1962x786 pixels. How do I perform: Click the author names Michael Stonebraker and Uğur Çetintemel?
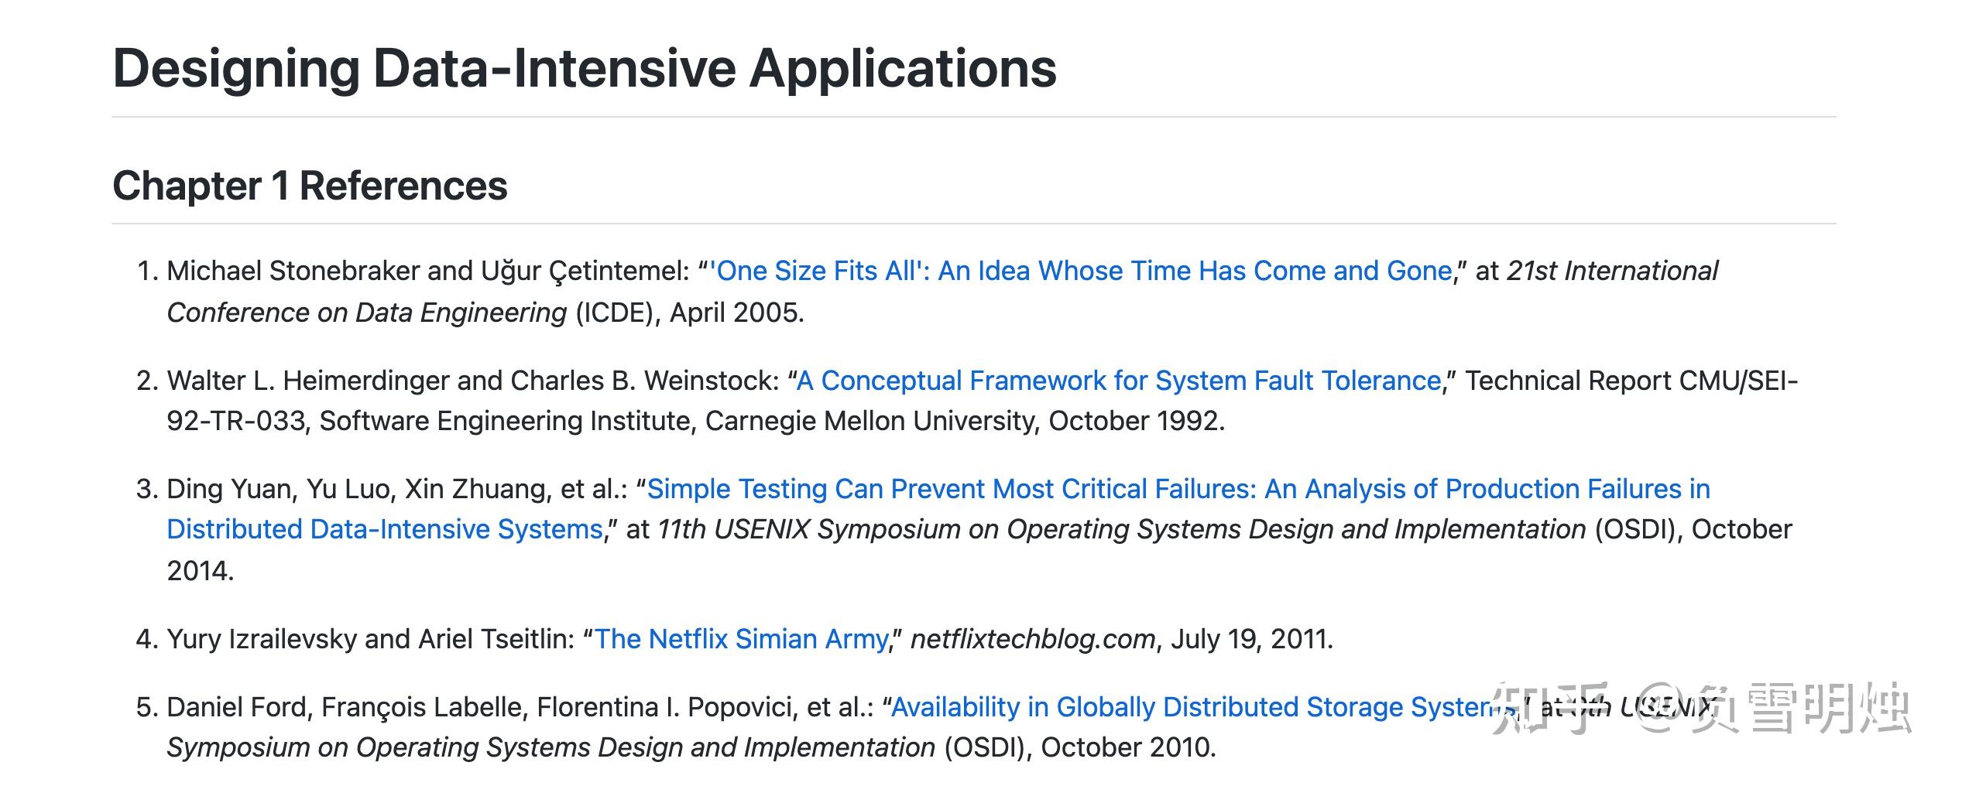coord(427,272)
